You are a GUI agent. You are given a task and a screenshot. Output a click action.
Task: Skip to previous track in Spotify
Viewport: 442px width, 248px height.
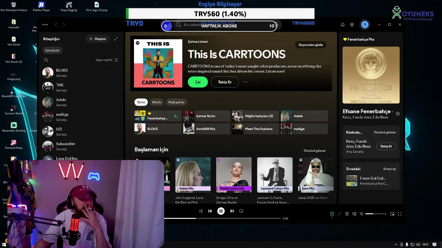[x=210, y=211]
